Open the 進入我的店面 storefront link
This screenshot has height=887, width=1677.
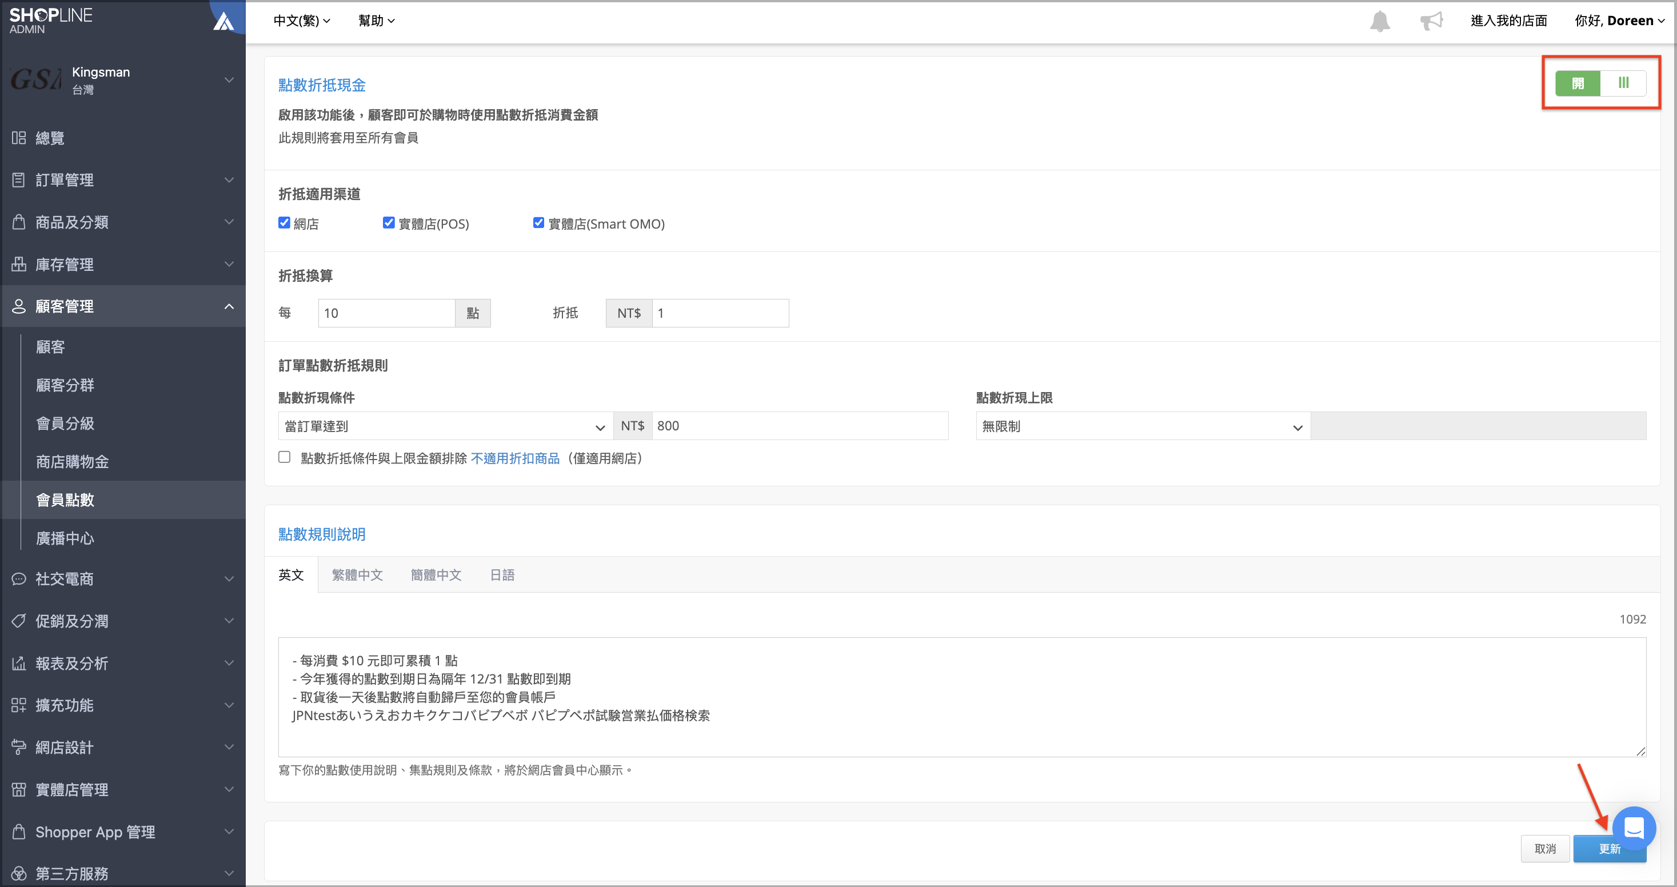1508,21
